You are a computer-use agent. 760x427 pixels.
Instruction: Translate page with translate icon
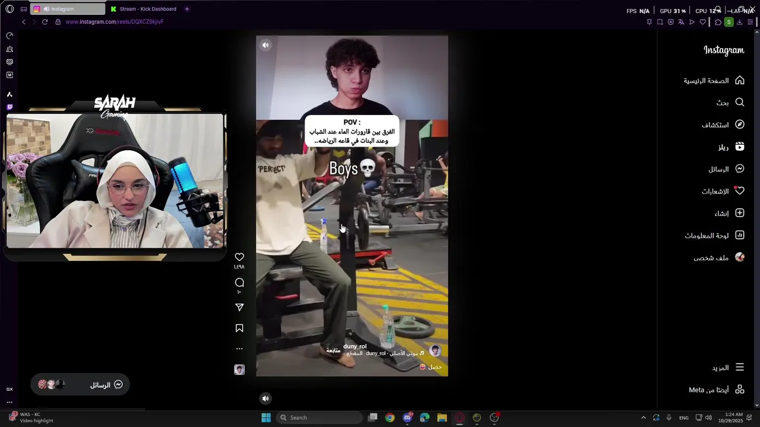(681, 22)
